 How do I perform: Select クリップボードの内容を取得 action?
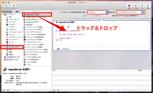36,34
